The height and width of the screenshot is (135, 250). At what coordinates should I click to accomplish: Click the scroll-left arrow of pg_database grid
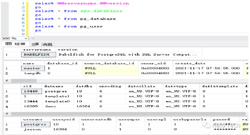pos(7,114)
